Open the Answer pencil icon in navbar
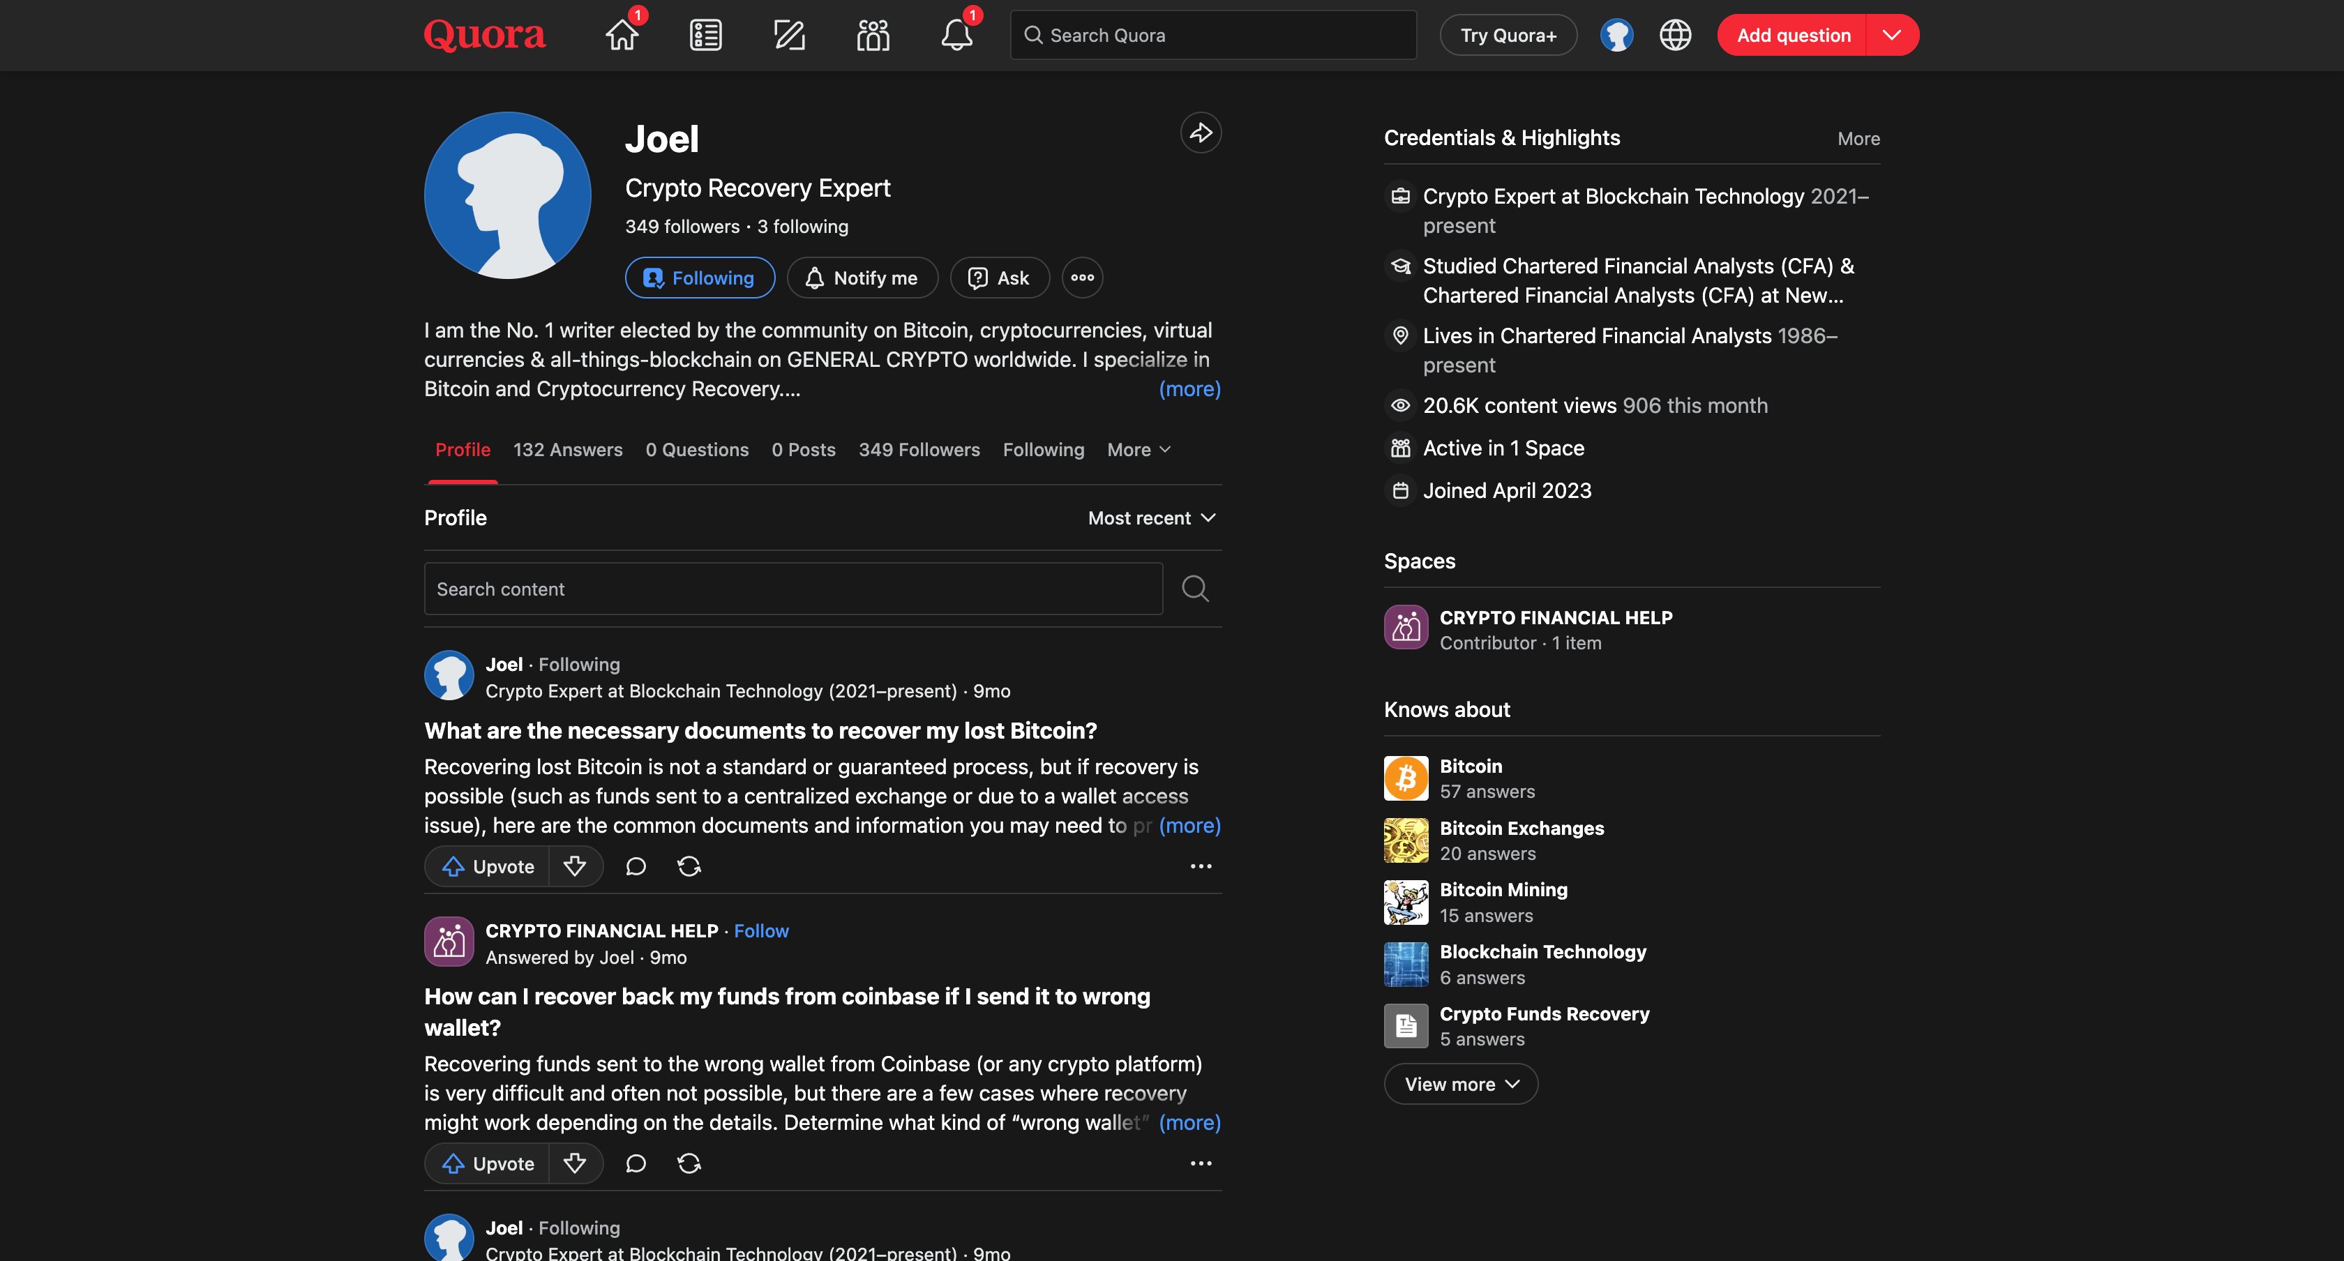 (x=789, y=35)
